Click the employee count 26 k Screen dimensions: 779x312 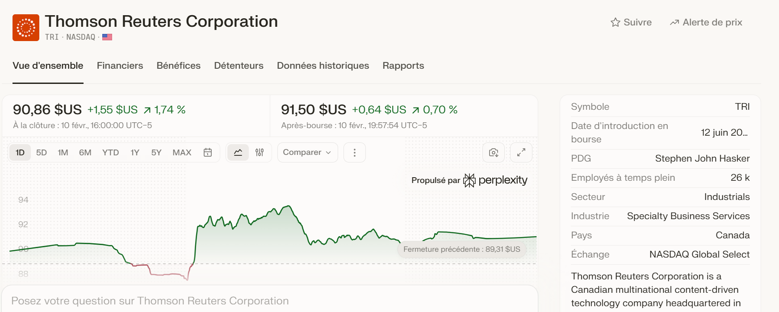pos(740,178)
